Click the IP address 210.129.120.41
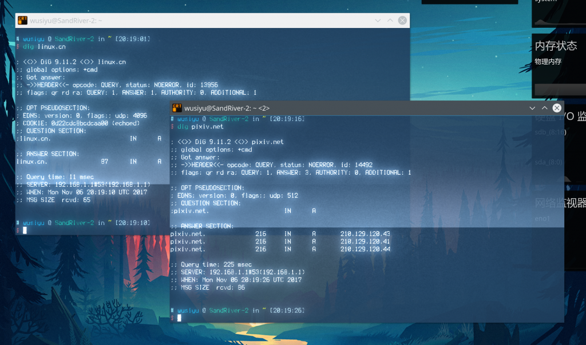 [365, 242]
